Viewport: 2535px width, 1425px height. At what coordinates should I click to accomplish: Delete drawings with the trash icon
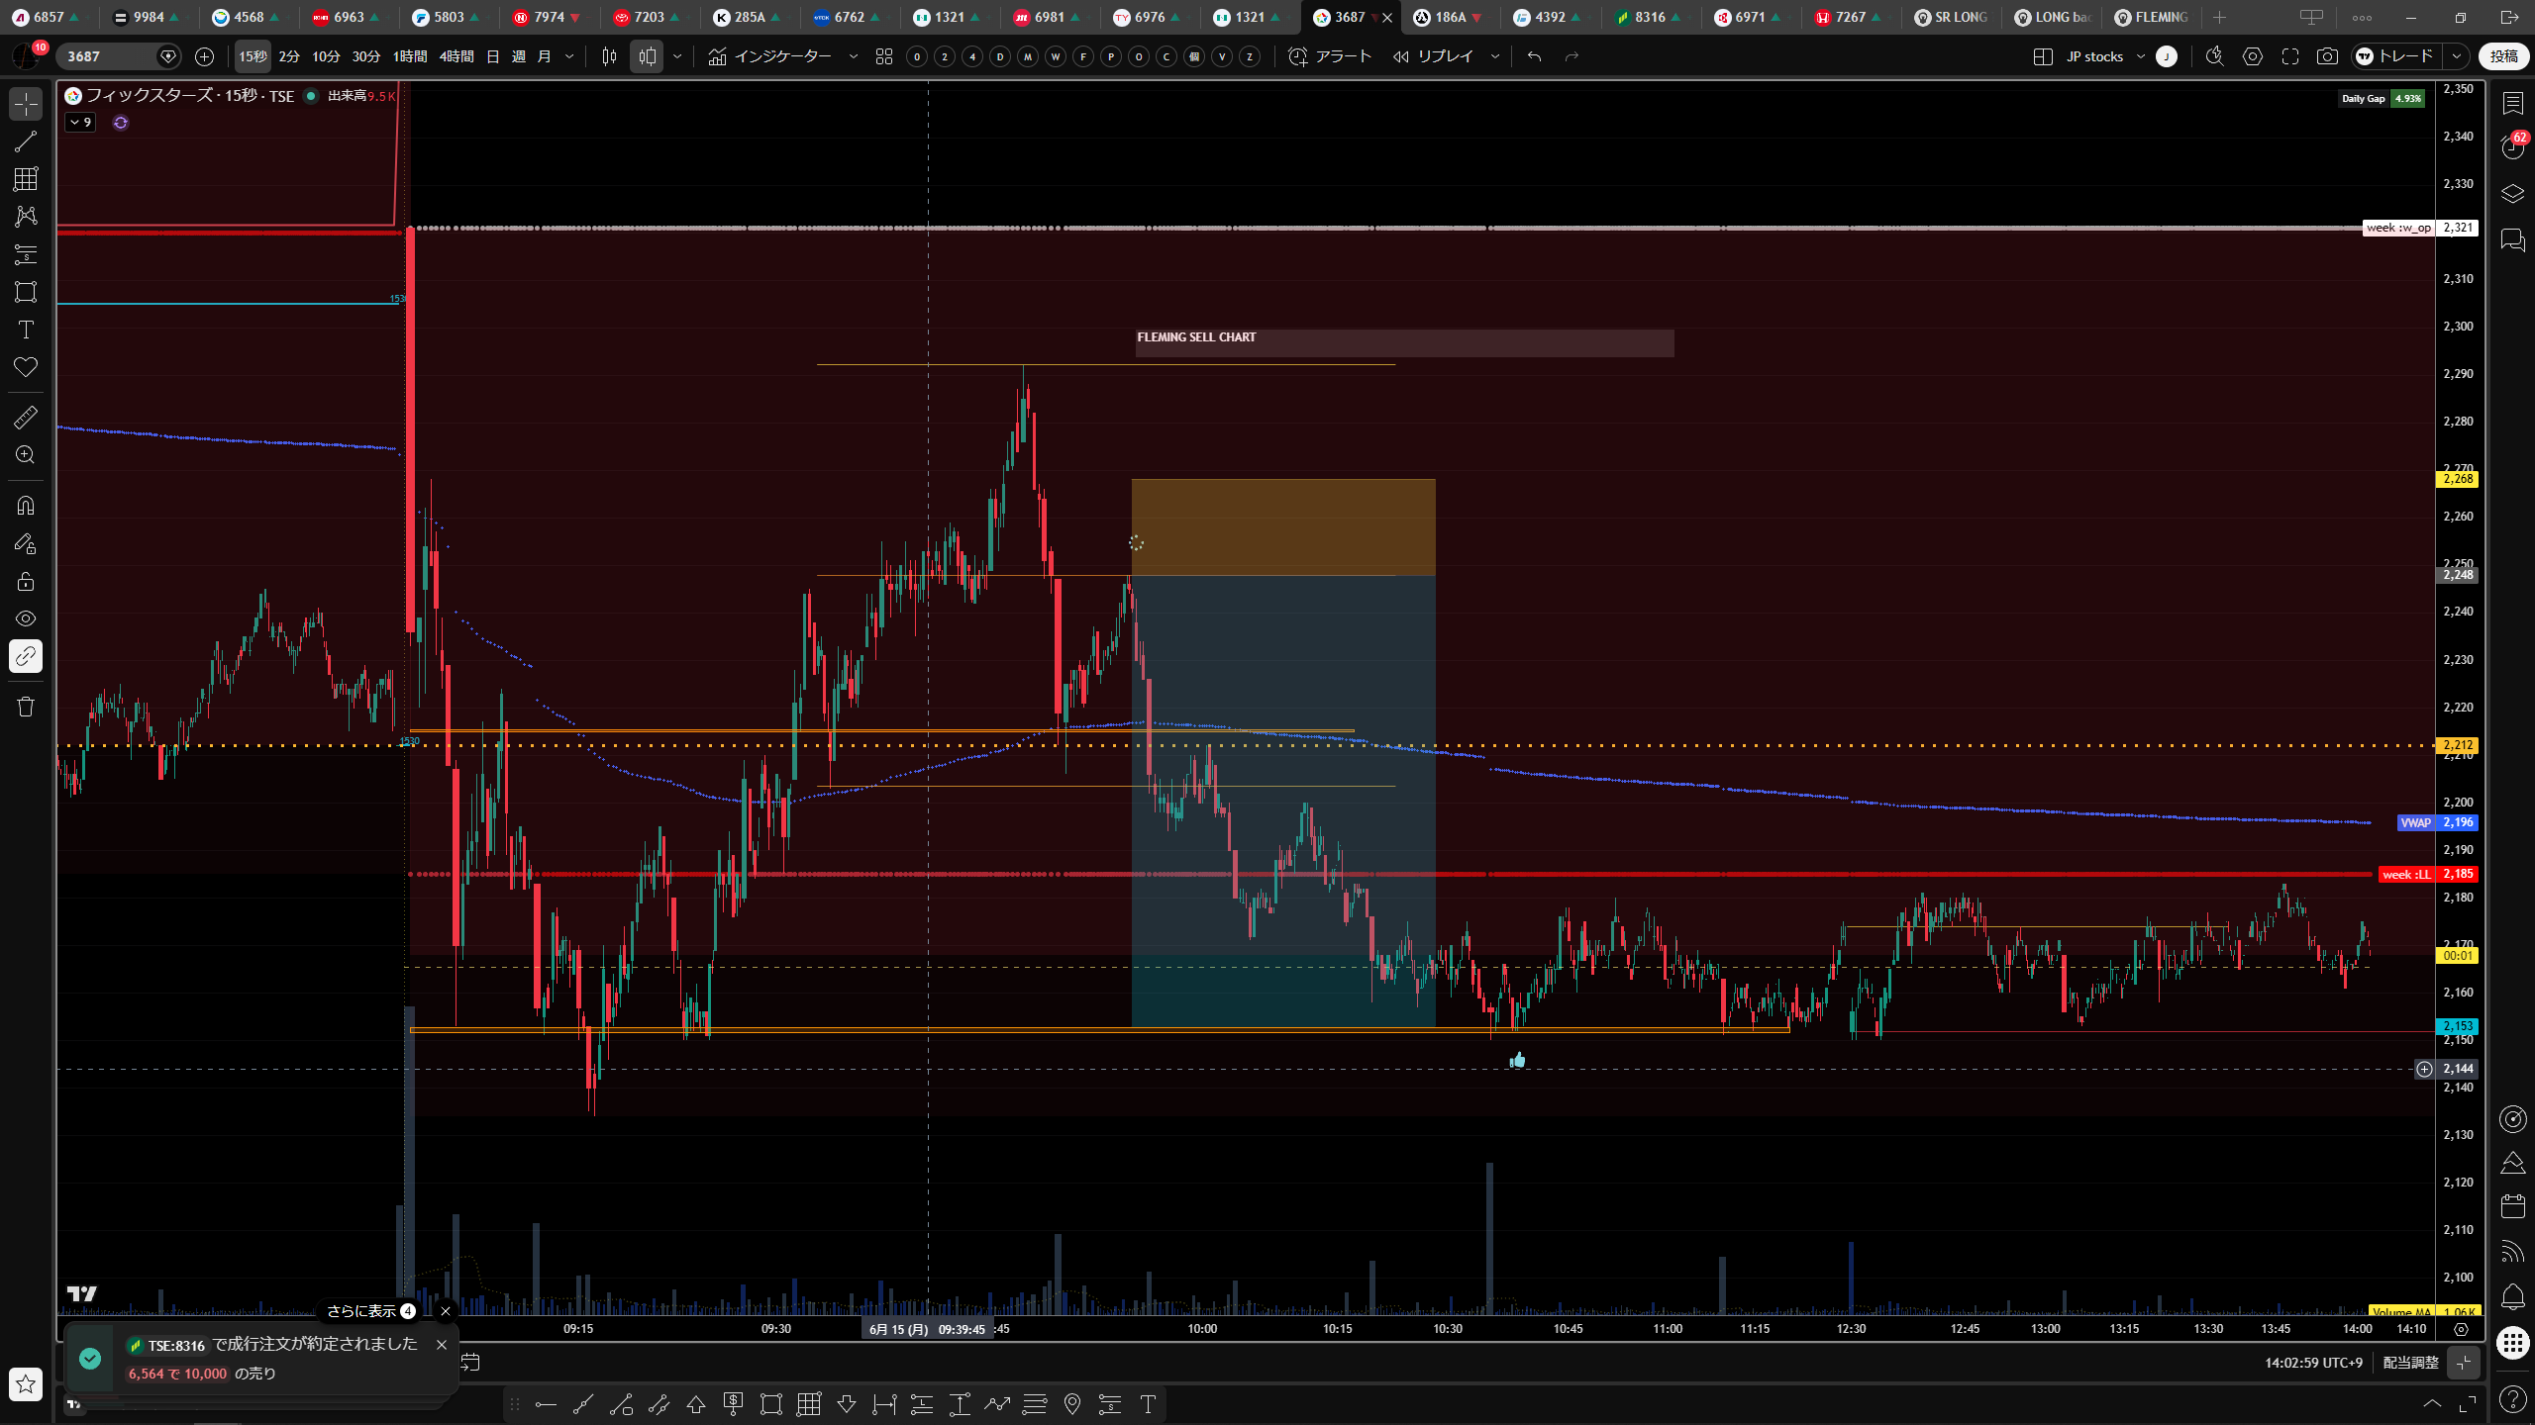click(26, 707)
